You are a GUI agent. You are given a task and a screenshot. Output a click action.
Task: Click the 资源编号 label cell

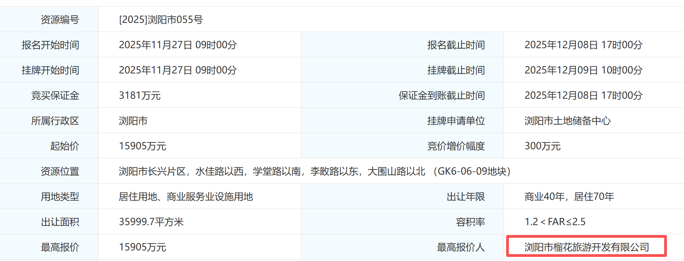pos(60,19)
